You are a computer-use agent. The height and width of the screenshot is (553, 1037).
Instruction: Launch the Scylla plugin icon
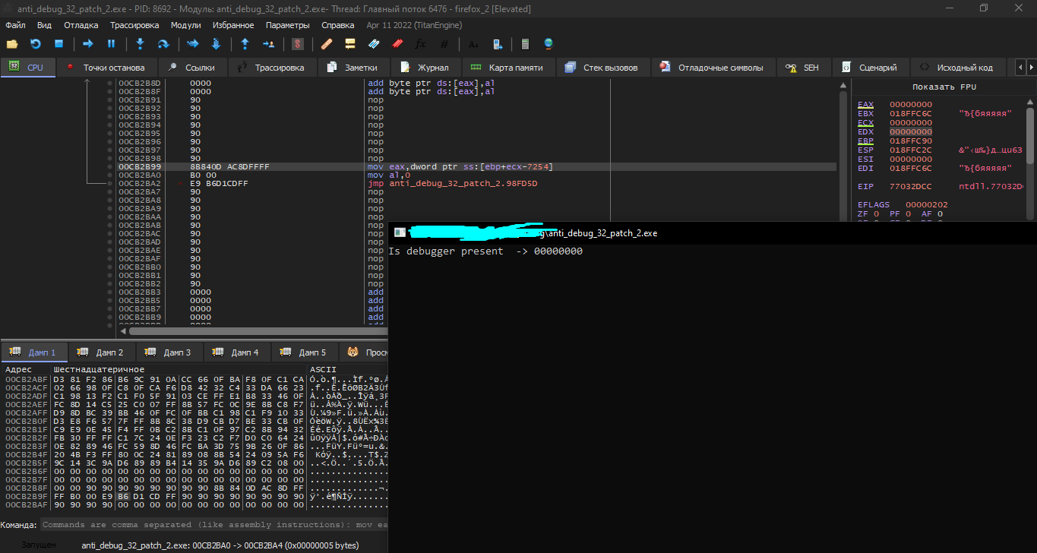(298, 44)
